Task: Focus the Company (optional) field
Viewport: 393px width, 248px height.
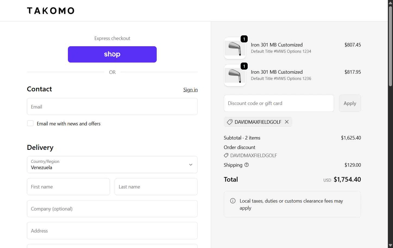Action: coord(112,209)
